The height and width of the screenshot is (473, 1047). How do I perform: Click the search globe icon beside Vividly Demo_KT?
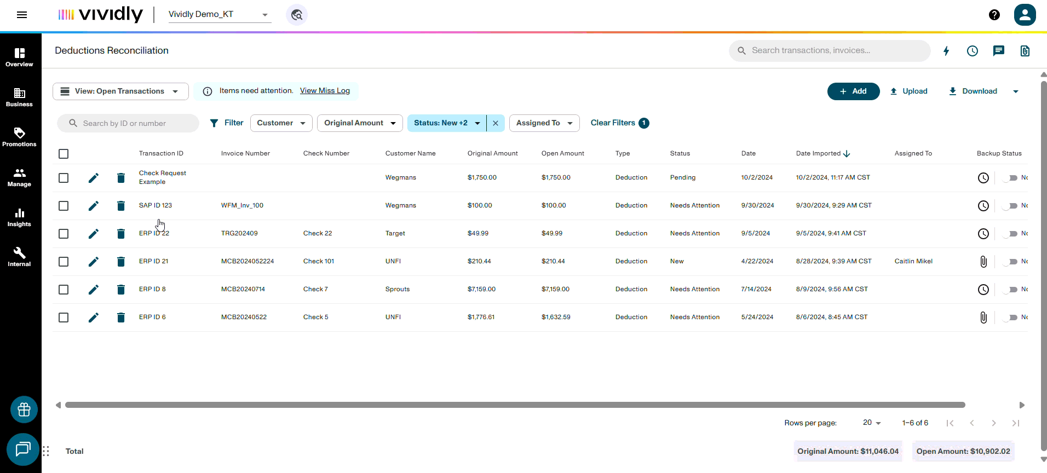tap(297, 15)
